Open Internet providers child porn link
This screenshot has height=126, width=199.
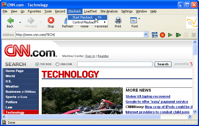157,112
